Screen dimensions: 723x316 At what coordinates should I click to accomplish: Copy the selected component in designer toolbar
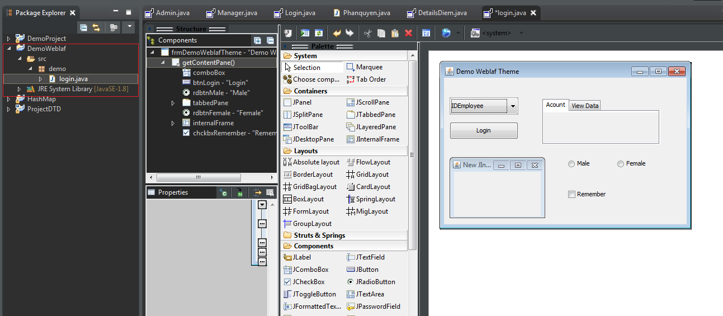tap(381, 33)
